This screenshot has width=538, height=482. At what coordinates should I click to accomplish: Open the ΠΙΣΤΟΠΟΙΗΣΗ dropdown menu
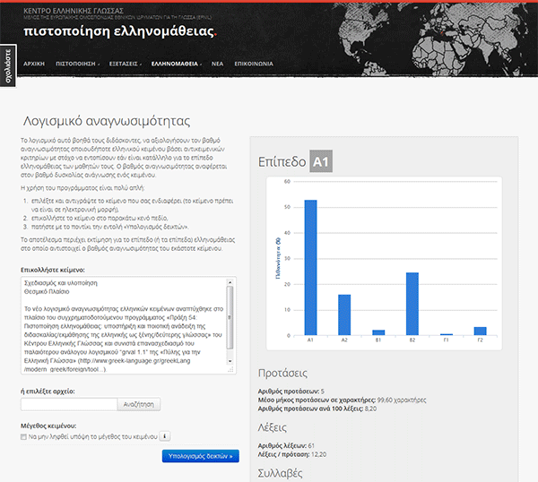point(77,64)
